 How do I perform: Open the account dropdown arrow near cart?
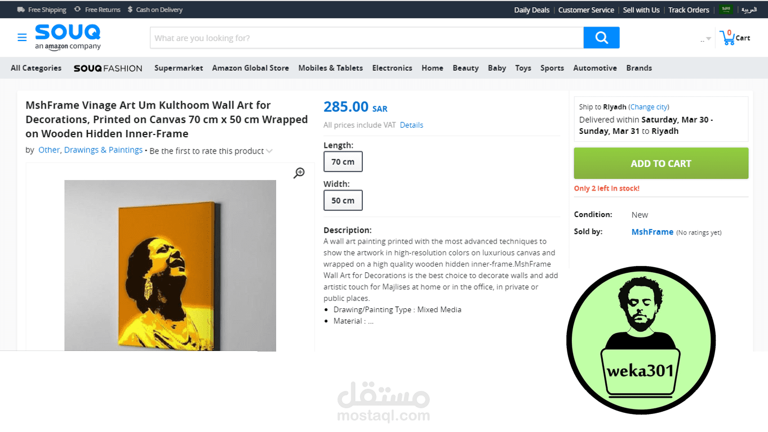[708, 39]
